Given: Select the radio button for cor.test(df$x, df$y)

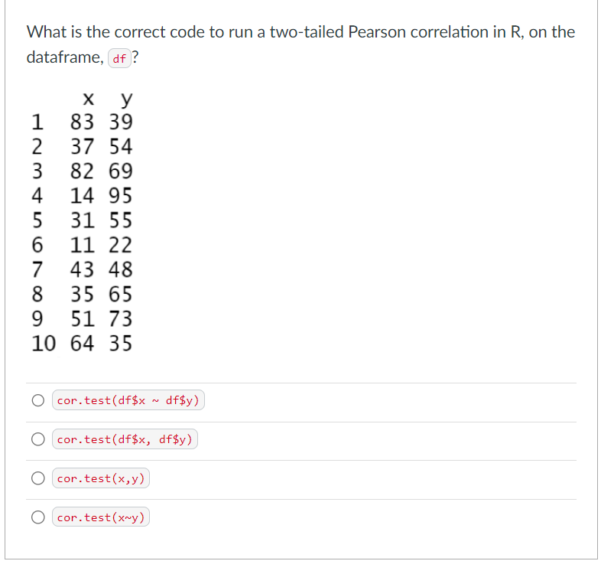Looking at the screenshot, I should 37,439.
